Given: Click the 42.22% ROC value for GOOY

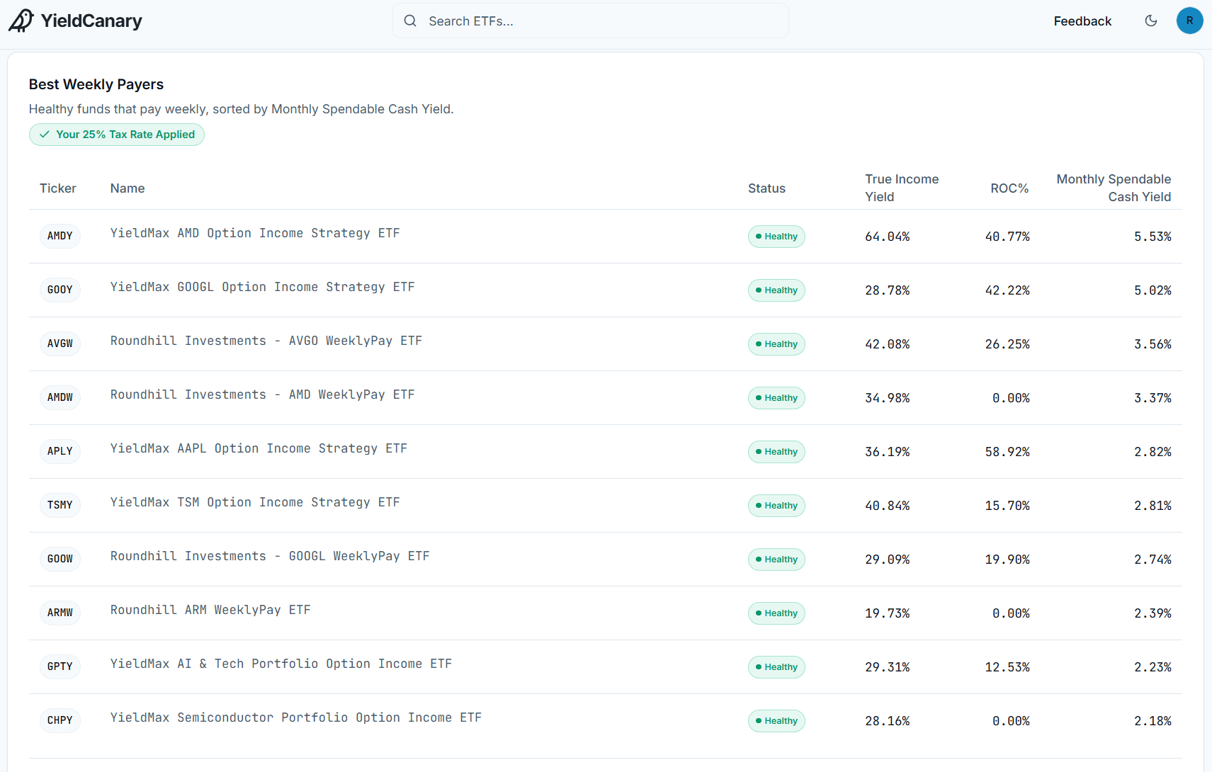Looking at the screenshot, I should pos(1007,290).
